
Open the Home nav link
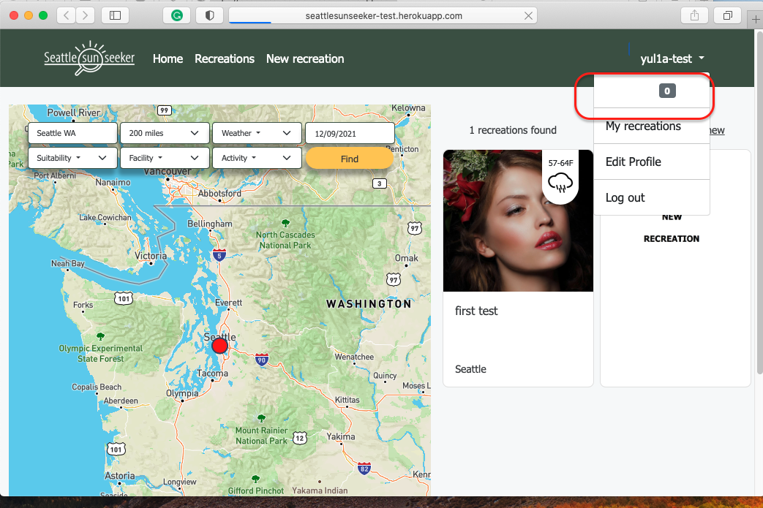pyautogui.click(x=168, y=58)
